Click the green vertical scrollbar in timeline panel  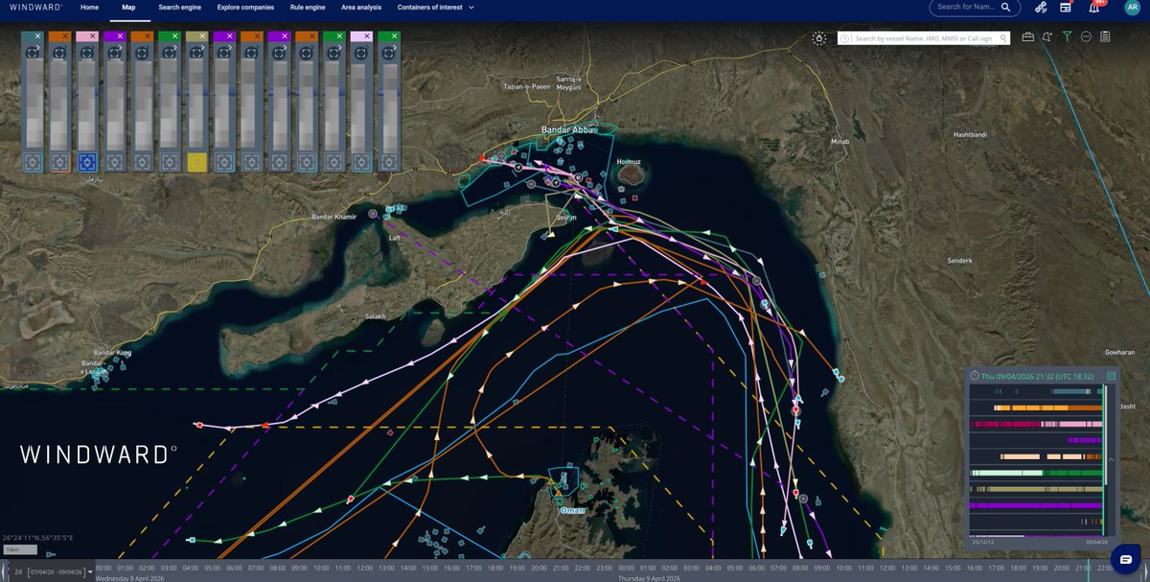coord(1105,460)
